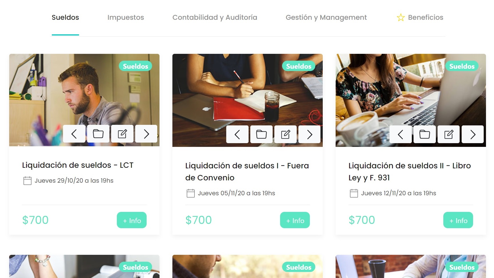494x278 pixels.
Task: Select the Gestión y Management tab
Action: point(326,17)
